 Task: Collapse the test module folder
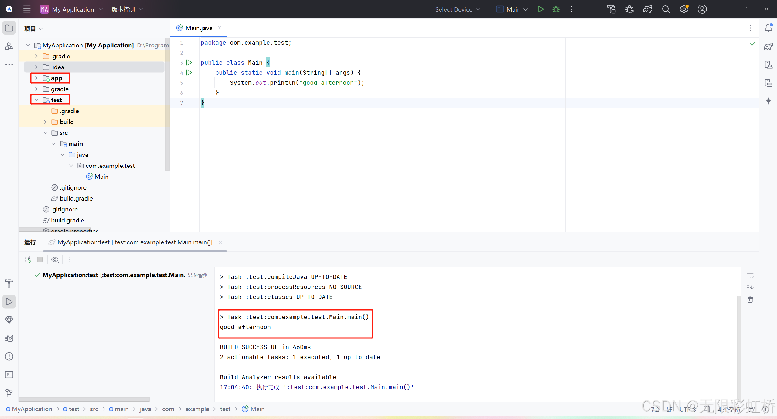coord(36,100)
